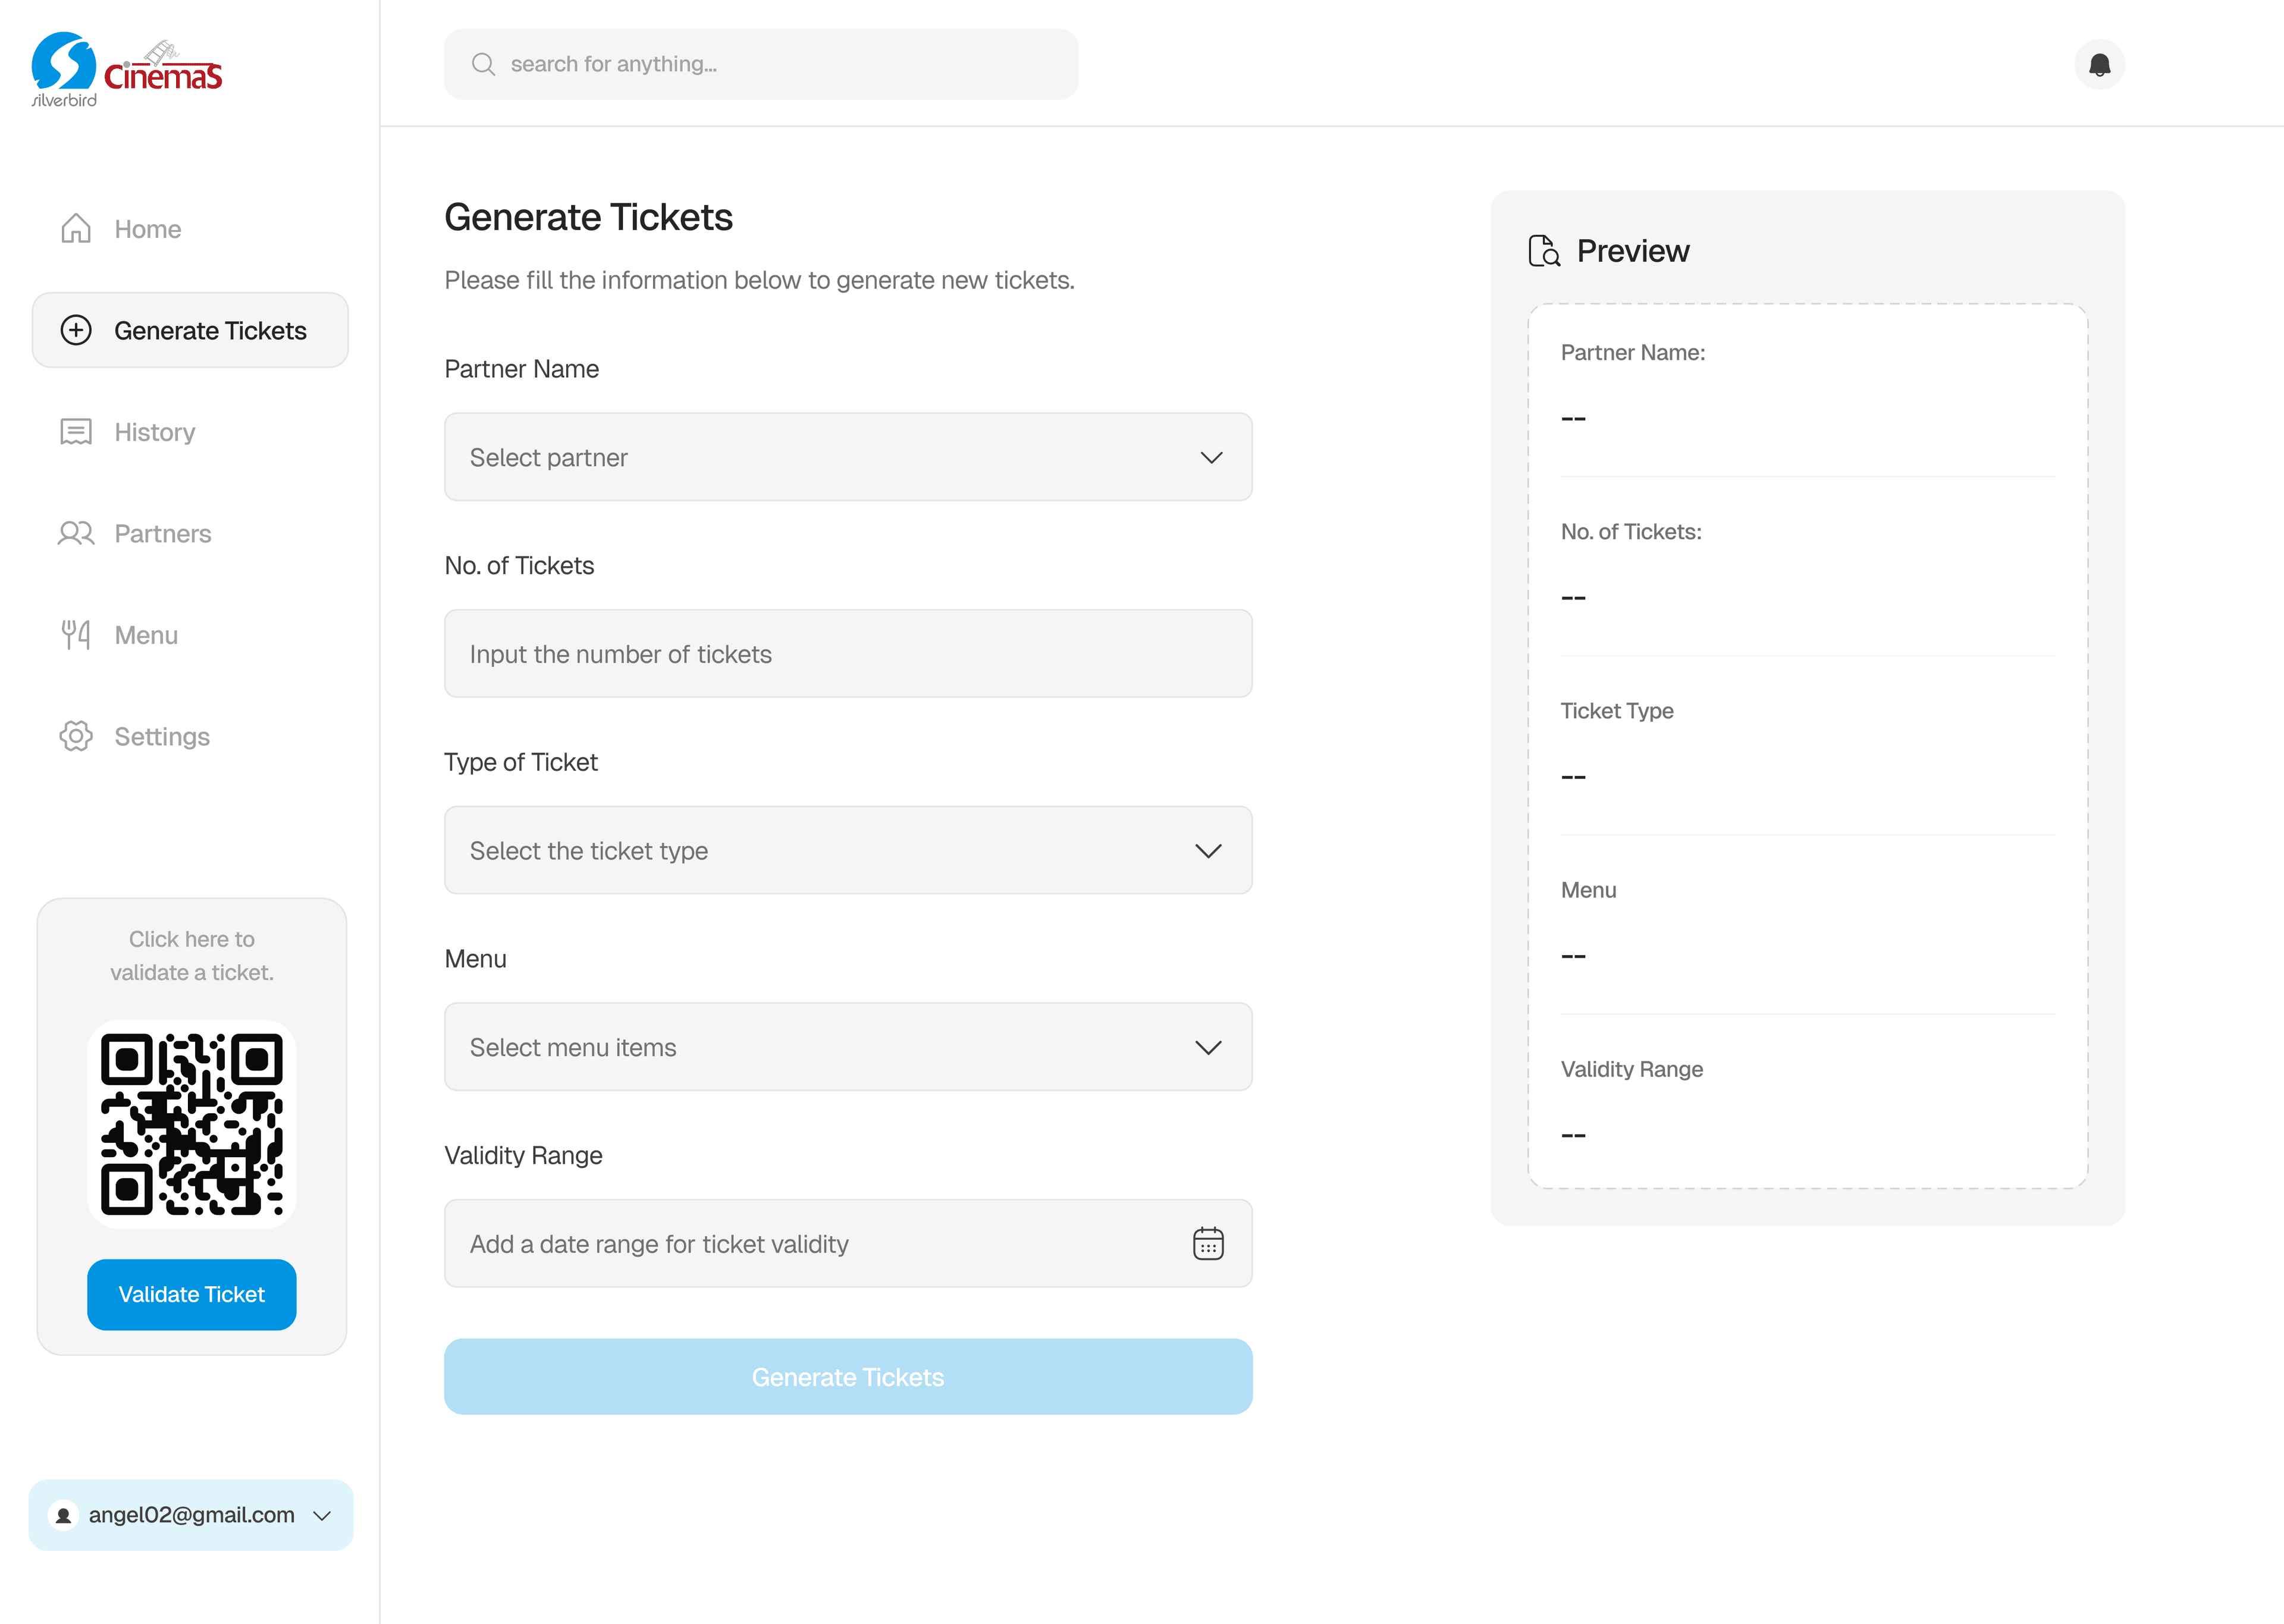Click the Preview heading text
2284x1624 pixels.
point(1633,251)
